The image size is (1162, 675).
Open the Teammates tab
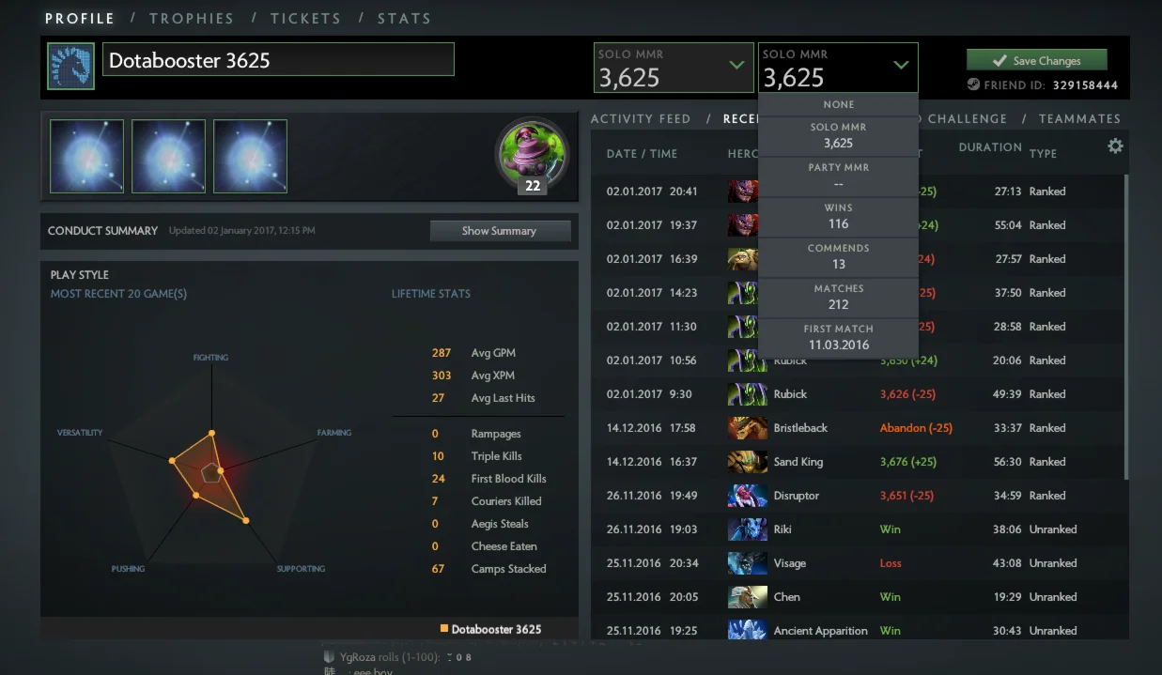[1079, 119]
